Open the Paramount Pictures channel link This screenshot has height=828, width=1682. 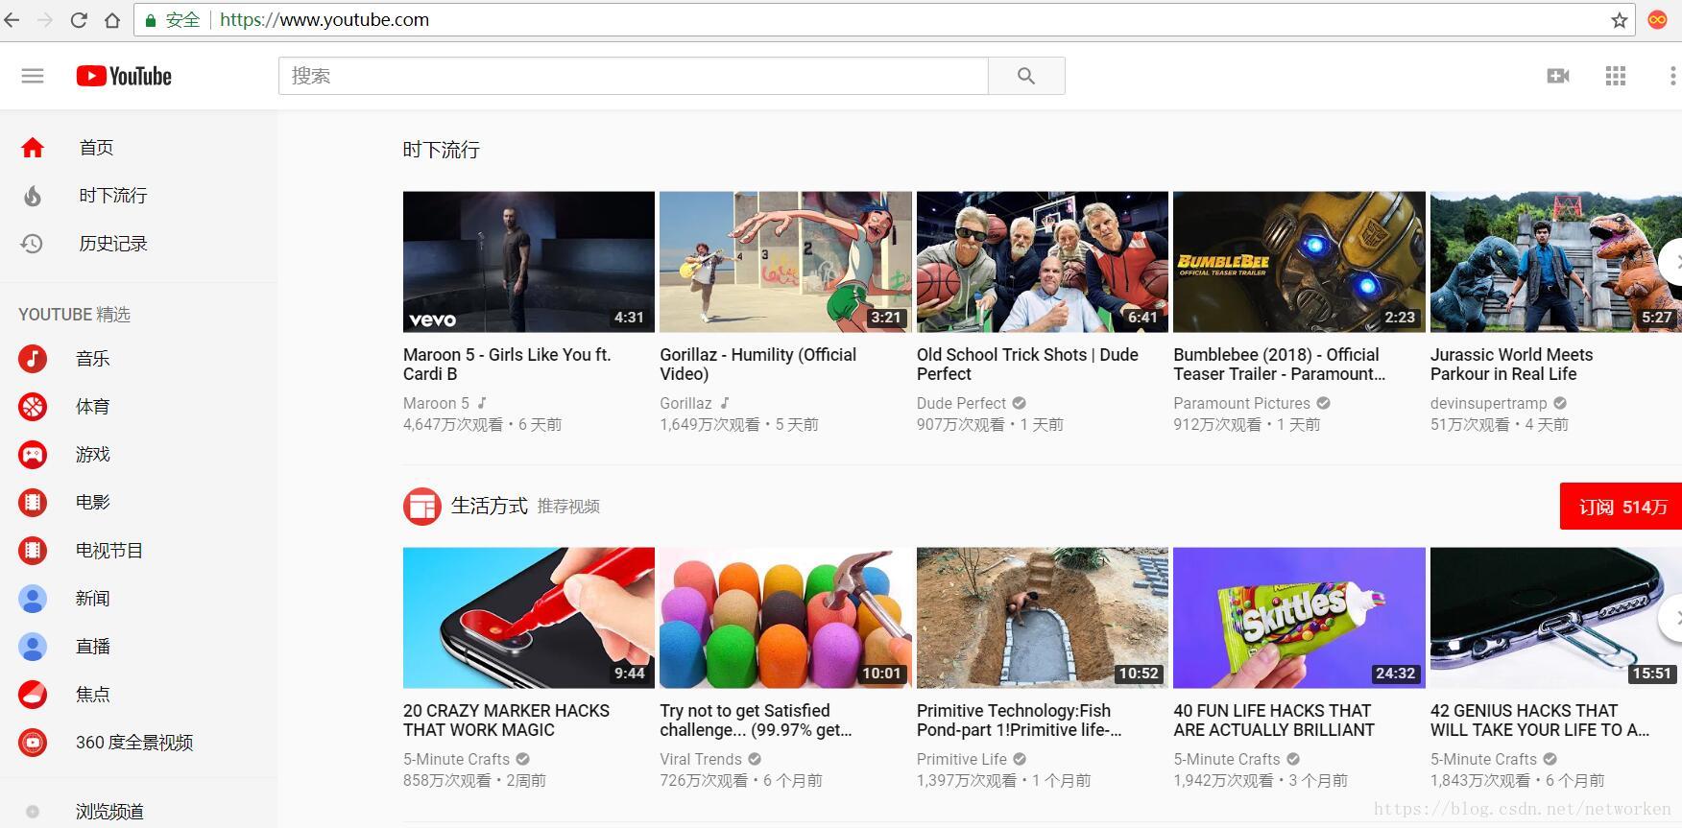coord(1241,404)
